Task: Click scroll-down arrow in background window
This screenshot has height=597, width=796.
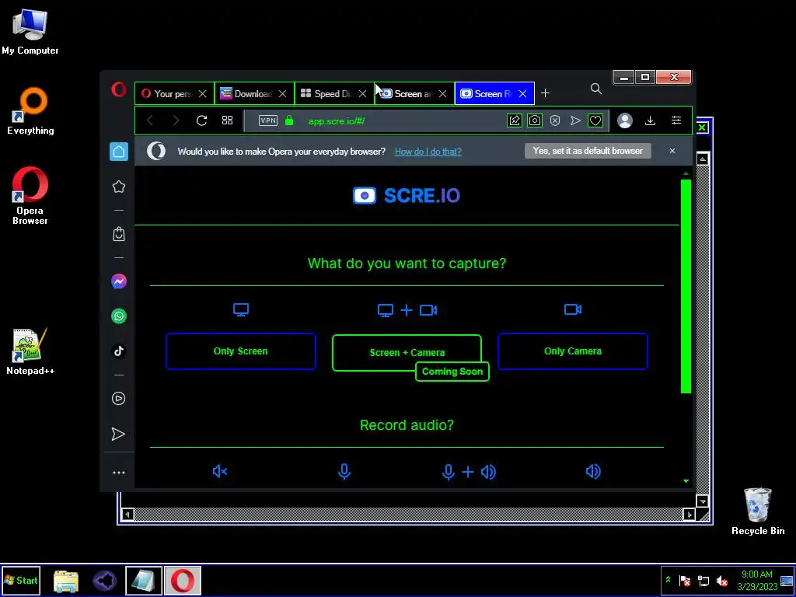Action: pos(703,501)
